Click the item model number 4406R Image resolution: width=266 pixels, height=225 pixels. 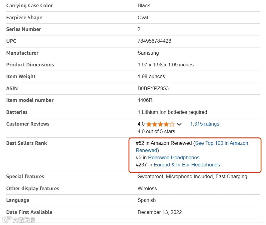[x=145, y=100]
